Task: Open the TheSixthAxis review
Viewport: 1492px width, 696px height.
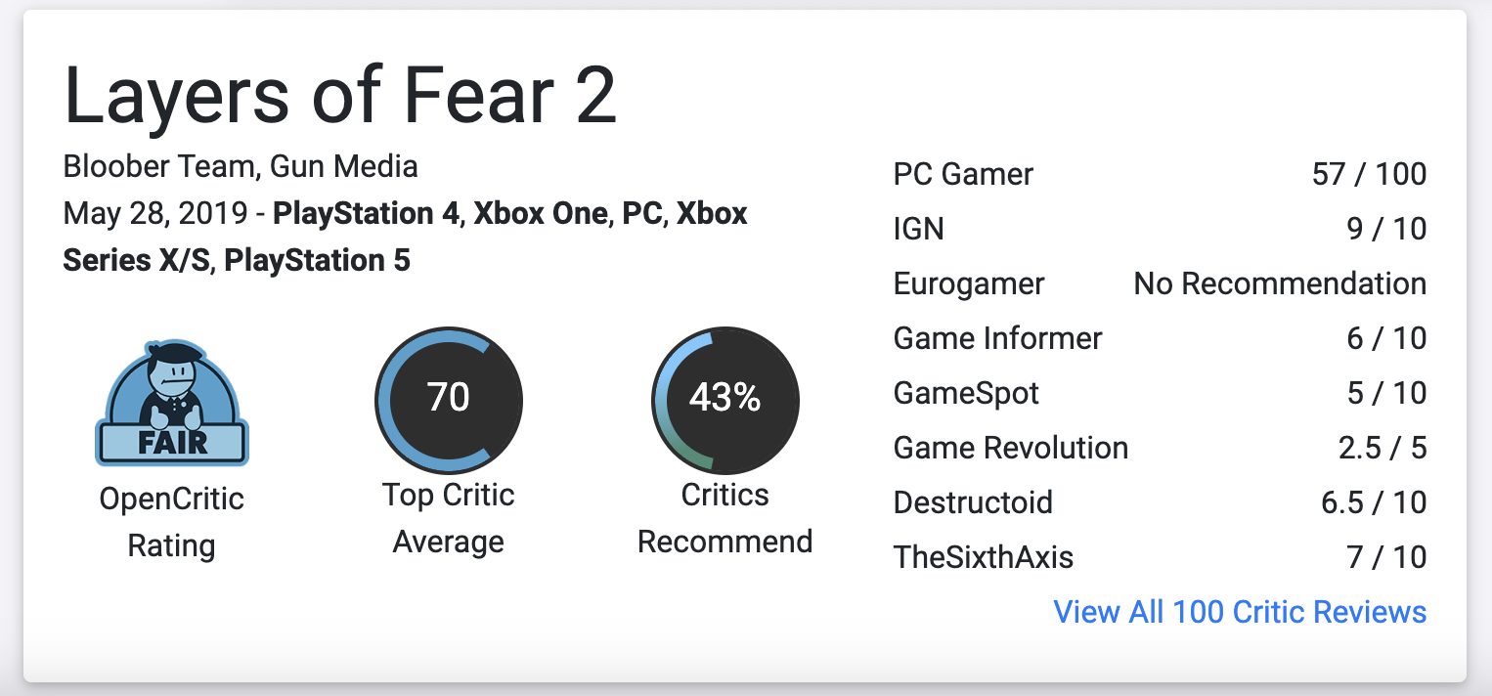Action: point(984,558)
